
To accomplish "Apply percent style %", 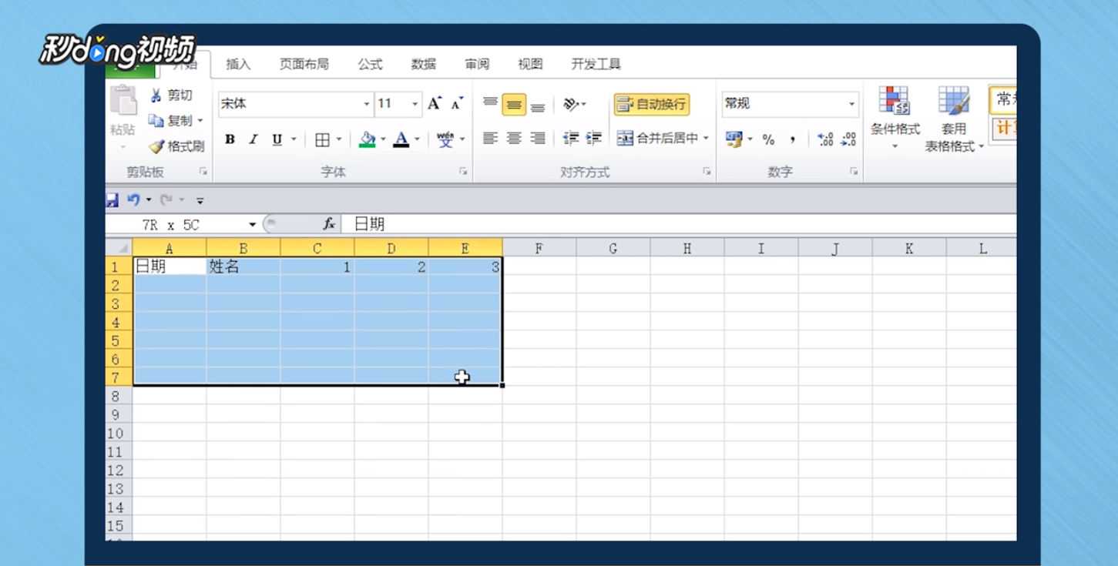I will click(x=768, y=139).
